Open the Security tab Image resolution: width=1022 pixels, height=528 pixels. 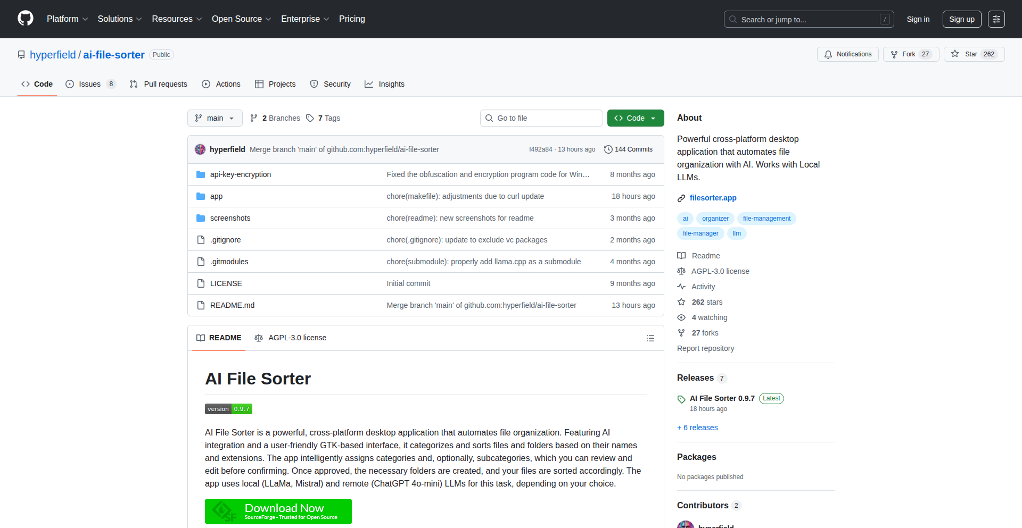(x=331, y=84)
